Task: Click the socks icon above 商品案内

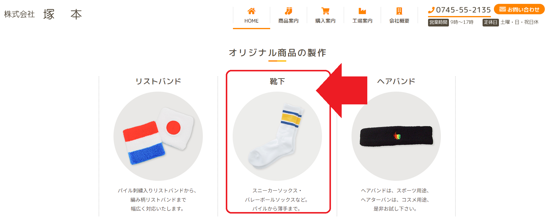Action: [x=288, y=11]
